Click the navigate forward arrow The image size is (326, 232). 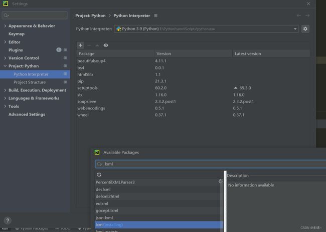307,15
